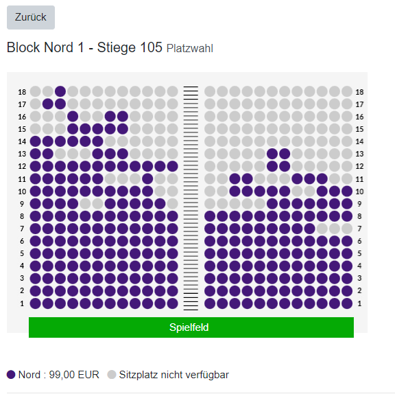The height and width of the screenshot is (405, 395).
Task: Select the first seat of row 8, right block
Action: pyautogui.click(x=210, y=216)
